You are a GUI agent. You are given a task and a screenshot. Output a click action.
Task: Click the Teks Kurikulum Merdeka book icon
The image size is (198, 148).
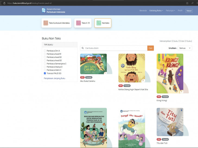[46, 23]
